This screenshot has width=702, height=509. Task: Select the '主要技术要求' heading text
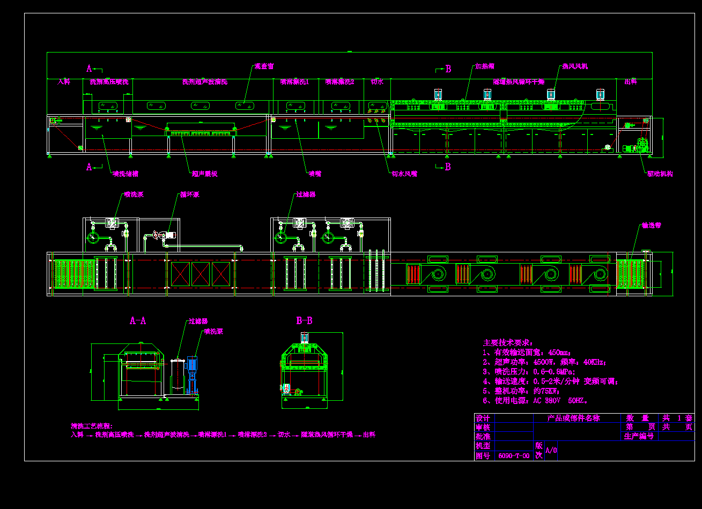tap(508, 343)
